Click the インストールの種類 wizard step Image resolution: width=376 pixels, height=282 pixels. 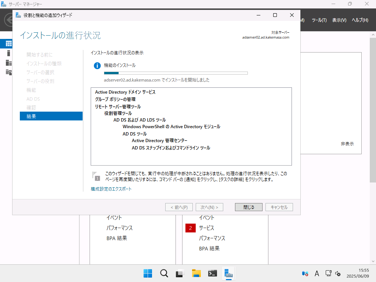click(x=44, y=64)
